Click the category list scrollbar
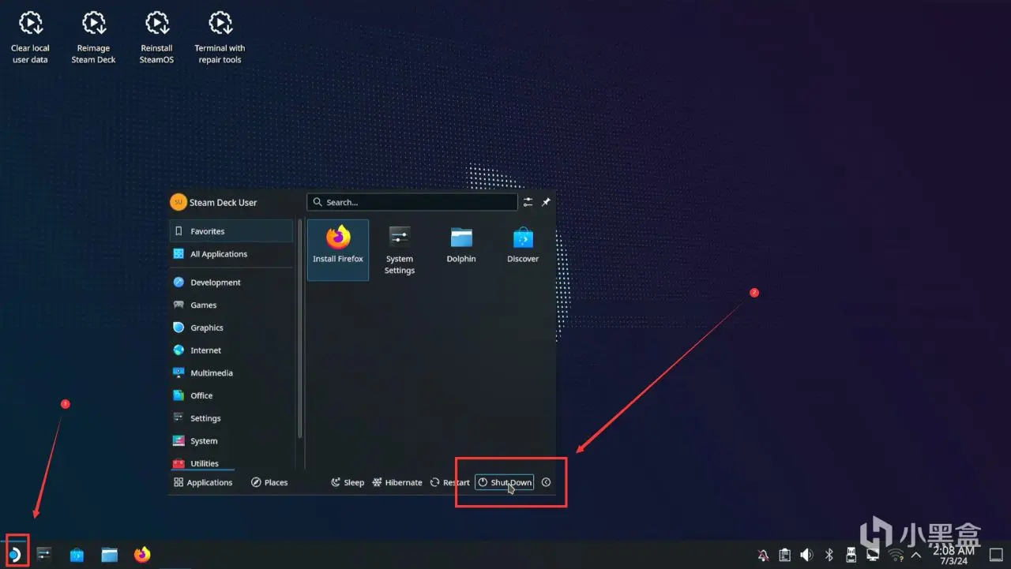 coord(299,328)
